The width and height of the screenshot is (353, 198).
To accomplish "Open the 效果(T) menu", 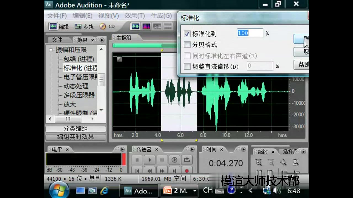I will point(135,16).
